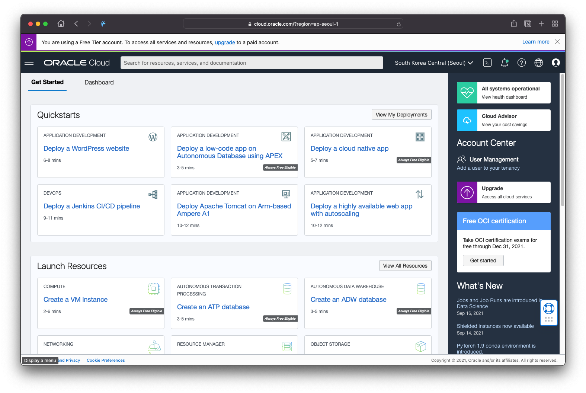Open the user profile avatar icon

click(556, 63)
